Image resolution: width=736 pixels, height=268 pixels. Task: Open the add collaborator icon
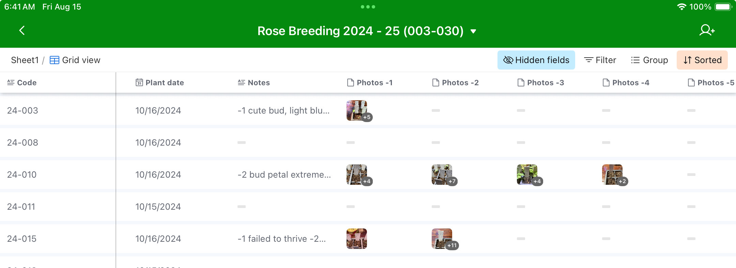pyautogui.click(x=707, y=30)
